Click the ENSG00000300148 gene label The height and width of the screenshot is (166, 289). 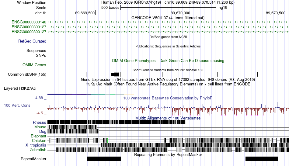tap(29, 22)
